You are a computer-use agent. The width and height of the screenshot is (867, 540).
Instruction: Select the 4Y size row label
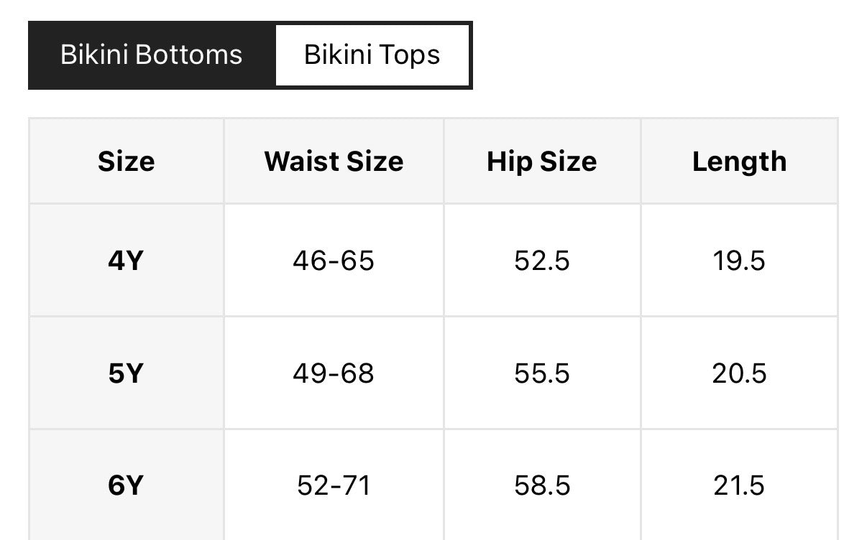(127, 260)
